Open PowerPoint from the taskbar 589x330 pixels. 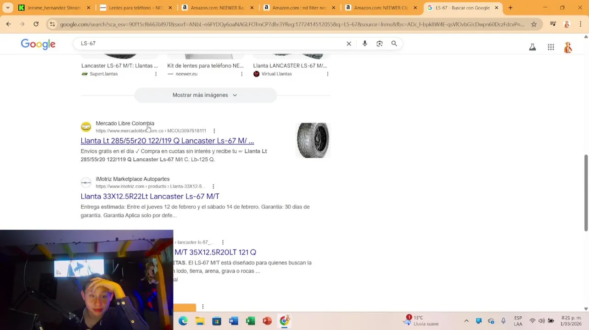(x=267, y=321)
